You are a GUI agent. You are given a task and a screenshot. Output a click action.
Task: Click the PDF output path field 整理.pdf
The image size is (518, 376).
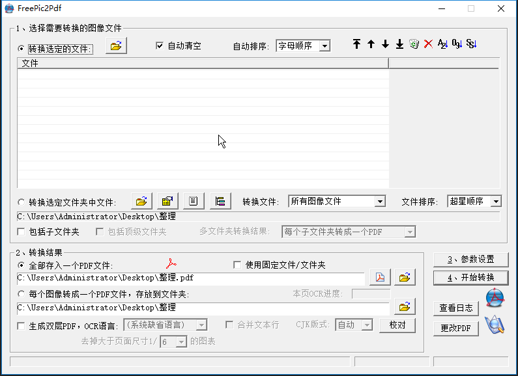coord(190,278)
